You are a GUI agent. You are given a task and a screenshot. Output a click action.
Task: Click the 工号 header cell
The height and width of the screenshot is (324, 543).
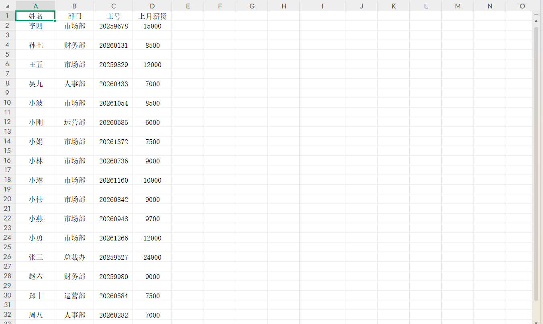pos(113,16)
